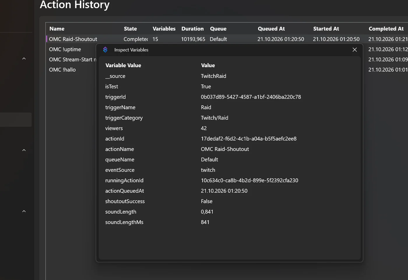Close the Inspect Variables dialog
Image resolution: width=408 pixels, height=280 pixels.
point(355,50)
